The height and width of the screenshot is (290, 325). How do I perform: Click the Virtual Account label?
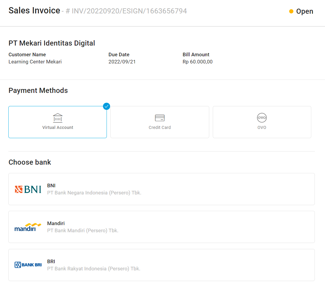click(58, 127)
